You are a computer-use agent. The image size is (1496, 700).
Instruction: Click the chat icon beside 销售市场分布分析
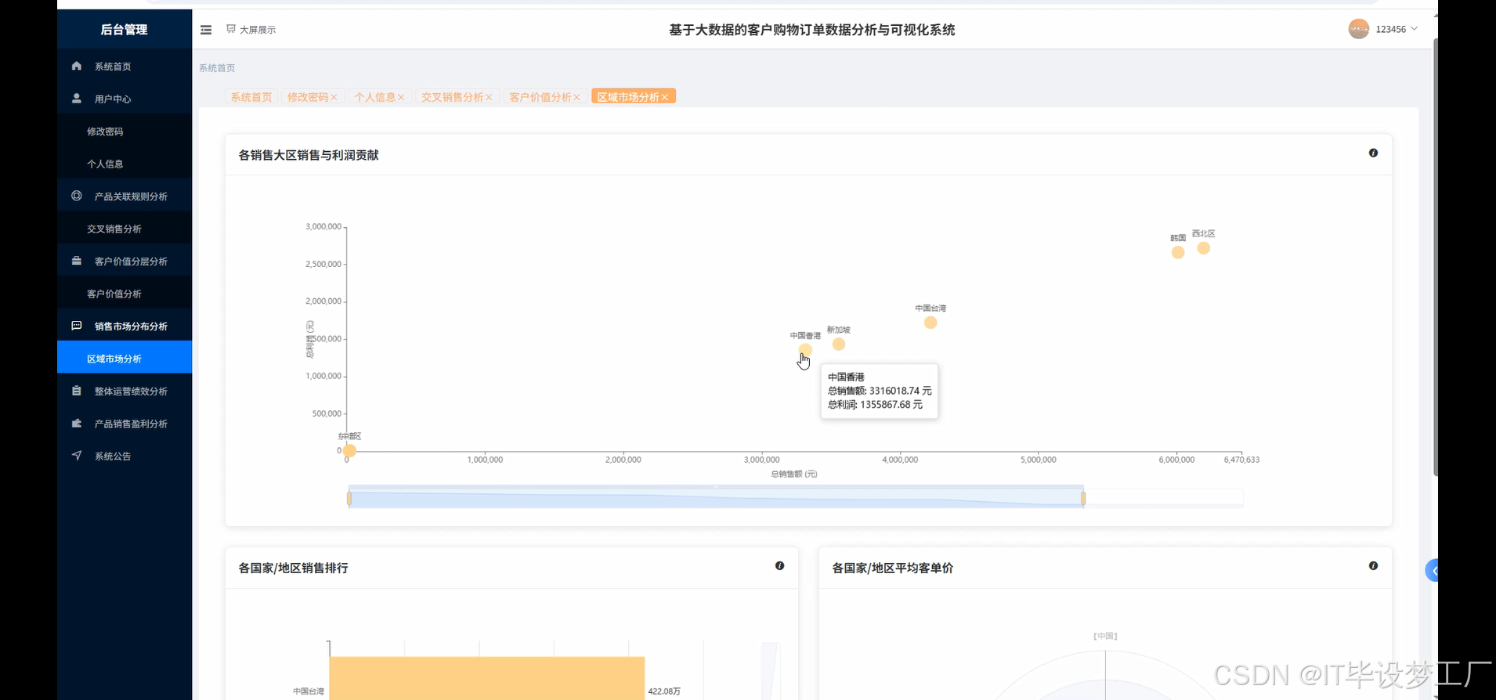[x=76, y=326]
